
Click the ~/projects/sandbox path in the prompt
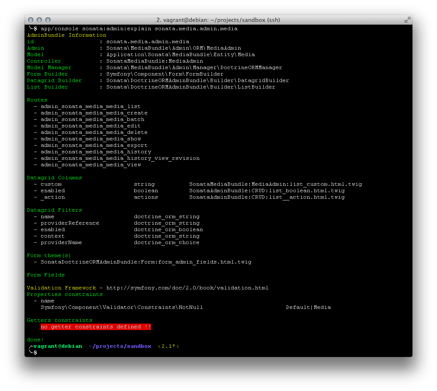[120, 346]
